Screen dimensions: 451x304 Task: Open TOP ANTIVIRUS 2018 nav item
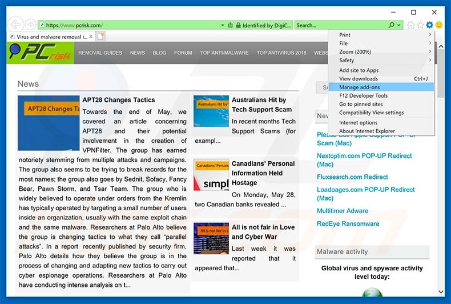(281, 53)
